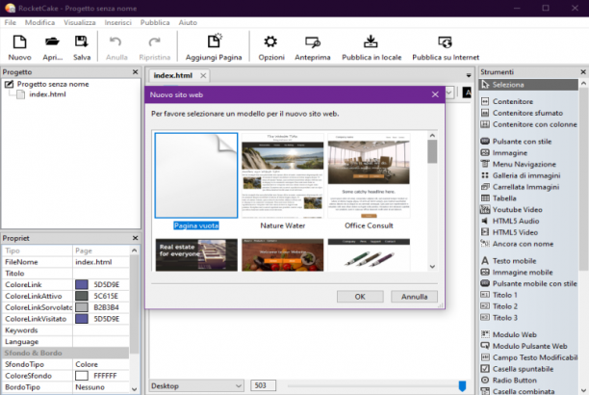Click the ColoreLink color swatch
This screenshot has width=589, height=395.
[82, 285]
